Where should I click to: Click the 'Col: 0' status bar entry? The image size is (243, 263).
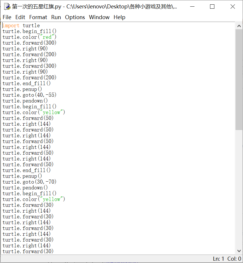(234, 259)
